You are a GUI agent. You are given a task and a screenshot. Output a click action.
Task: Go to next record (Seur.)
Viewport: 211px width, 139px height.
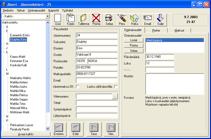click(94, 129)
